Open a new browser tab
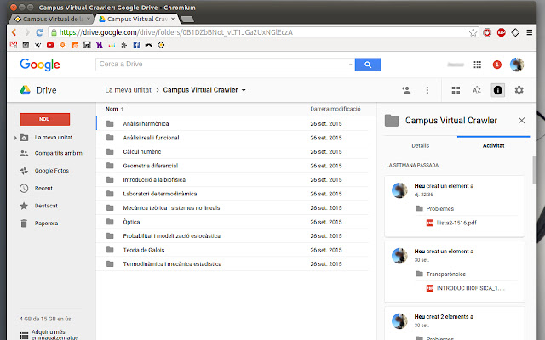The image size is (545, 340). [187, 19]
